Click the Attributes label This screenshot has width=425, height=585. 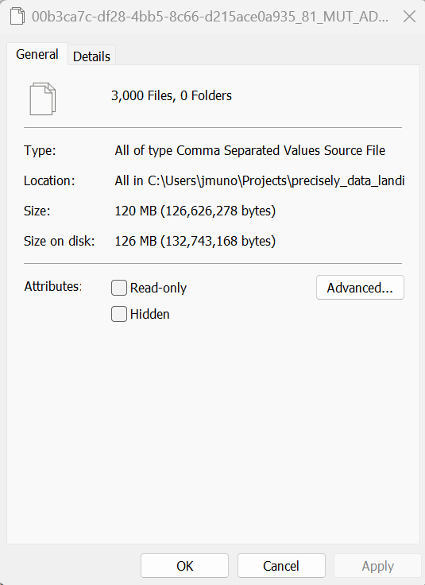pyautogui.click(x=53, y=286)
